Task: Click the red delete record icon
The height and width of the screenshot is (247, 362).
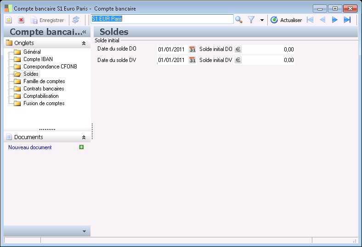Action: click(x=21, y=20)
